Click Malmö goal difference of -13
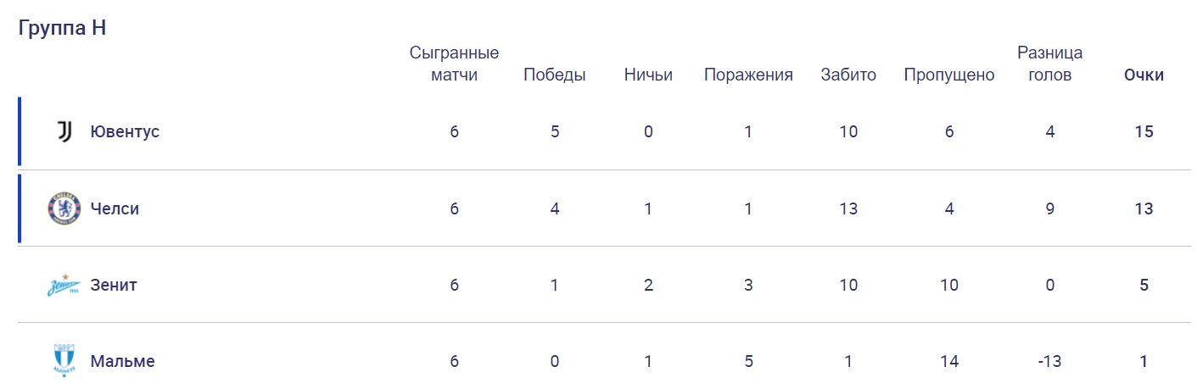Image resolution: width=1197 pixels, height=389 pixels. click(1049, 362)
